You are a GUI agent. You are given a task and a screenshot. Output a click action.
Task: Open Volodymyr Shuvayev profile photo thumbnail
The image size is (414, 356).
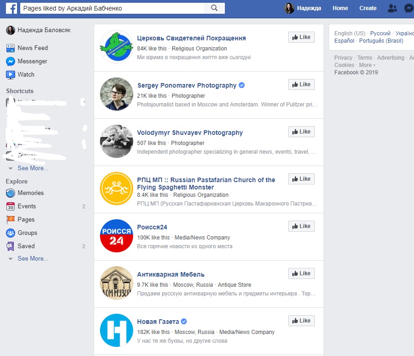(x=117, y=141)
